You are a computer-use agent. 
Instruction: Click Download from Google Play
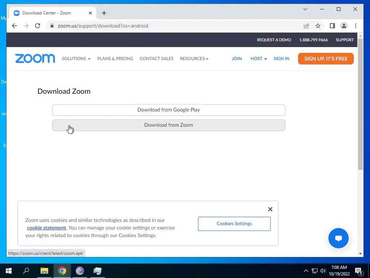[168, 110]
